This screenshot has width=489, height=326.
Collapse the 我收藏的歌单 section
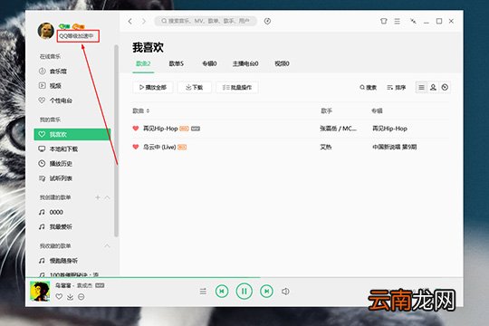point(107,245)
